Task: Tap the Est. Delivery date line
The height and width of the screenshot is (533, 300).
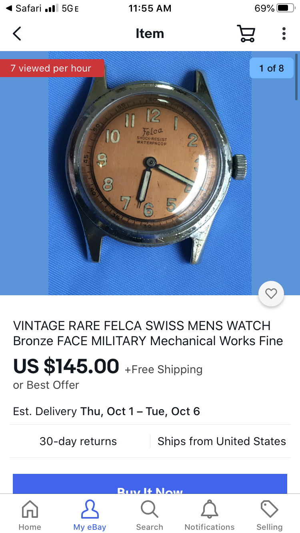Action: 106,411
